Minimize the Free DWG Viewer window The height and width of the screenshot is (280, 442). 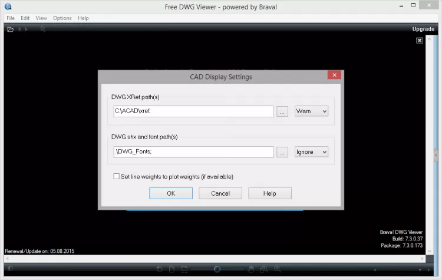pyautogui.click(x=401, y=6)
